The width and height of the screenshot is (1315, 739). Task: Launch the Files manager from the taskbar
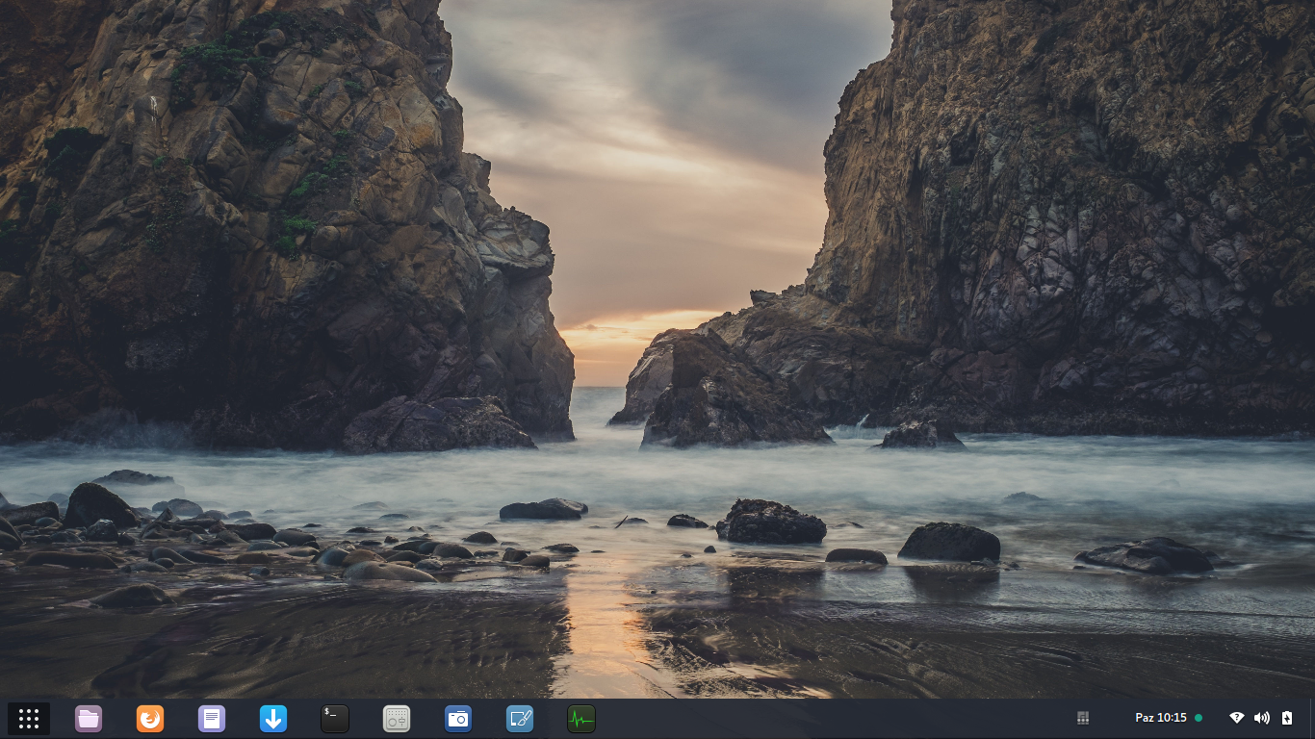[x=89, y=719]
